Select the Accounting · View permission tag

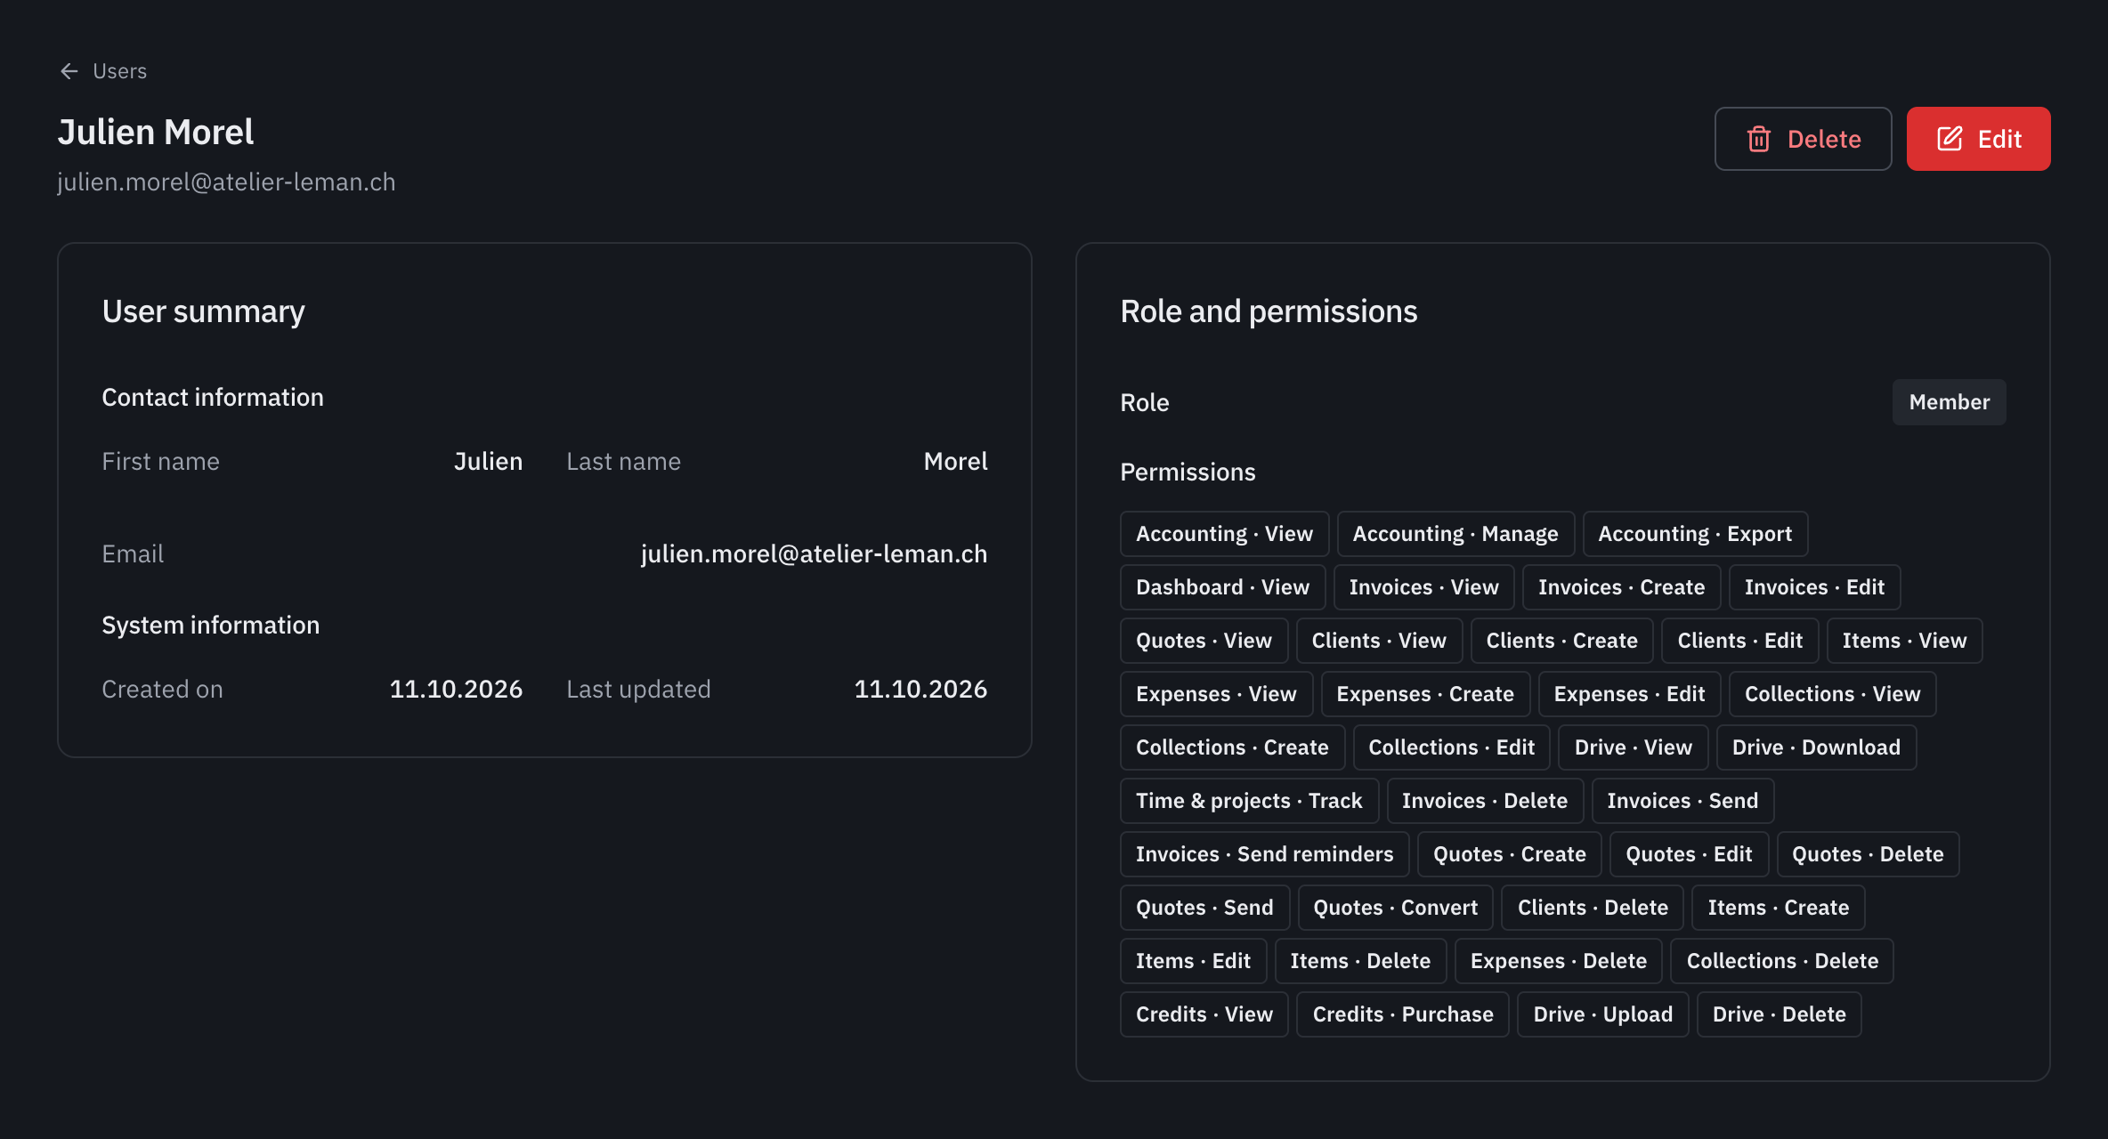(1224, 534)
